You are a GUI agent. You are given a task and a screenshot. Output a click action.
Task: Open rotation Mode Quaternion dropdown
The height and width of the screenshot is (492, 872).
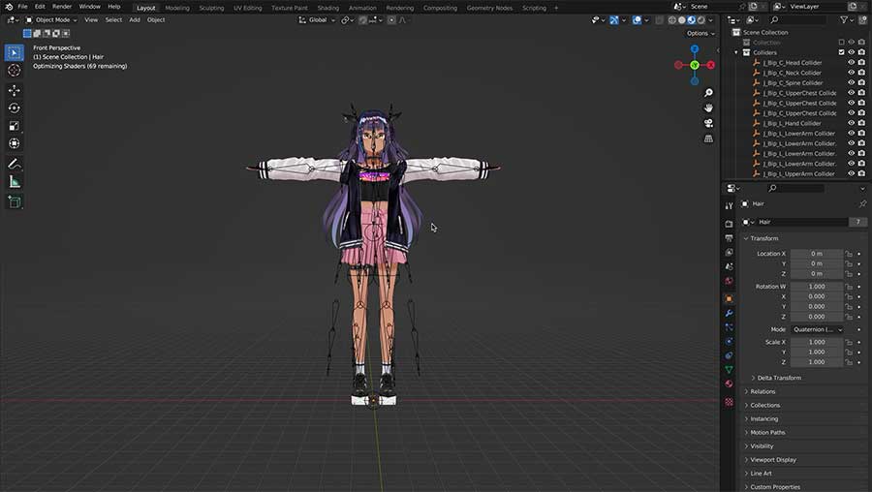818,329
